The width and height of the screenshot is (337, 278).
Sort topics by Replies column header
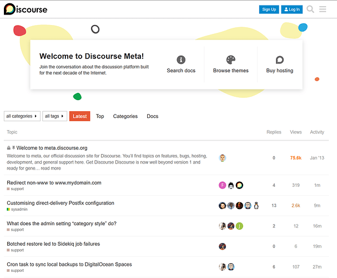pyautogui.click(x=274, y=132)
